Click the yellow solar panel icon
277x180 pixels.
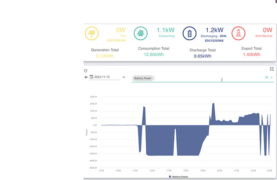point(91,33)
